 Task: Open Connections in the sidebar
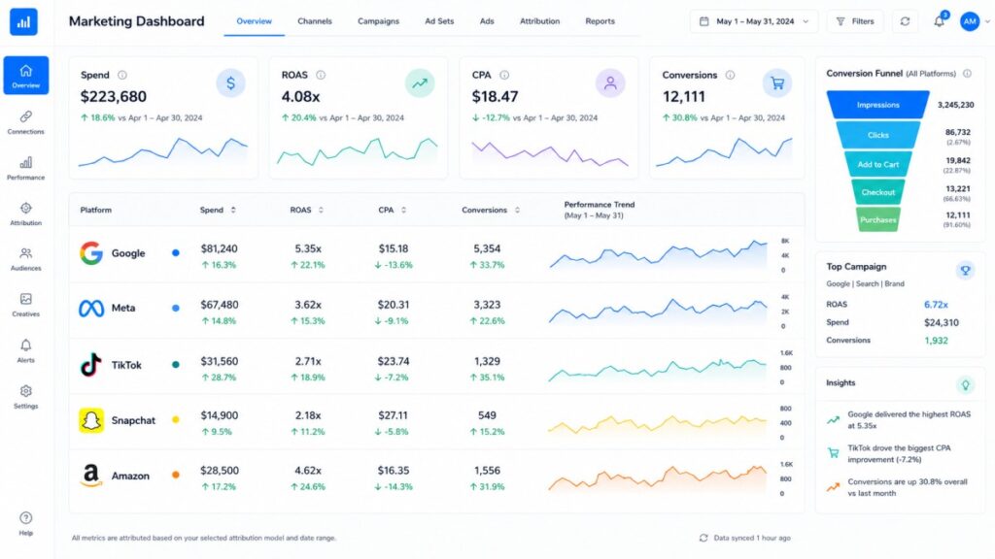26,122
